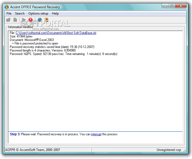Open help via the question-mark document icon
This screenshot has height=159, width=192.
click(x=46, y=20)
